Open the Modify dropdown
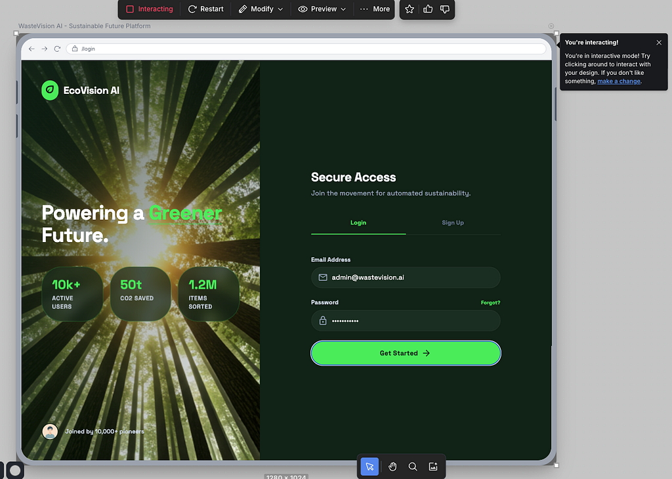The image size is (672, 479). point(261,9)
